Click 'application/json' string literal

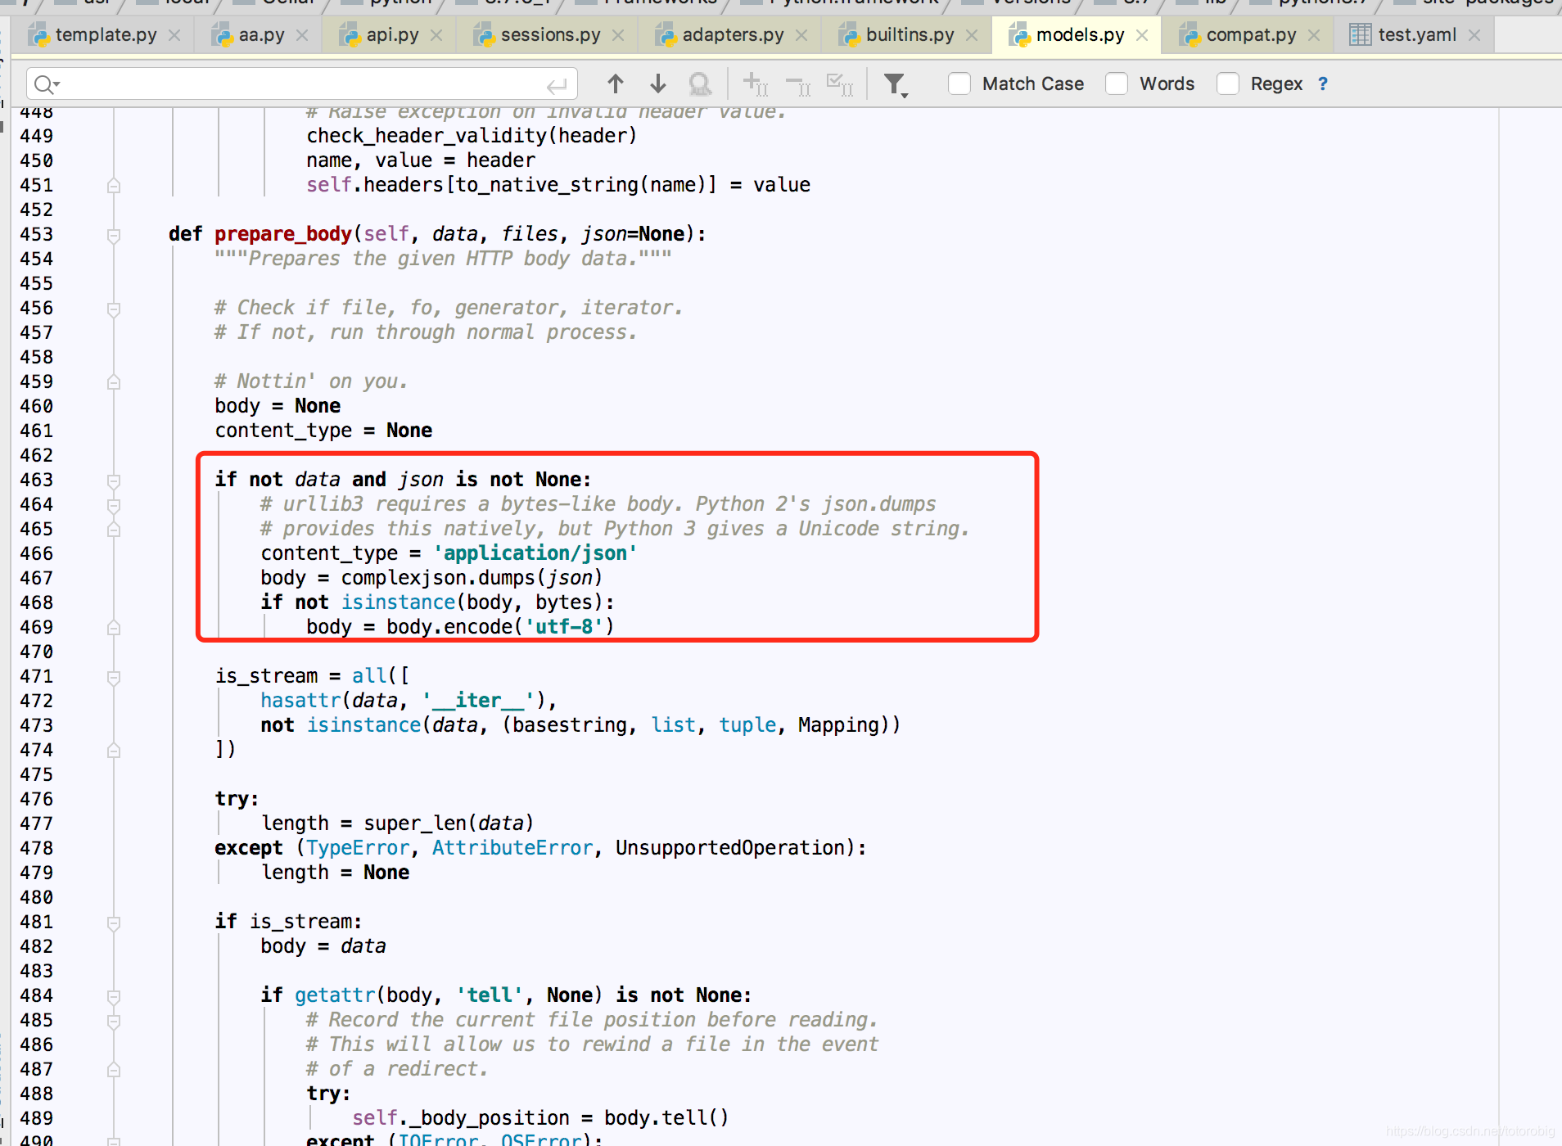(535, 553)
